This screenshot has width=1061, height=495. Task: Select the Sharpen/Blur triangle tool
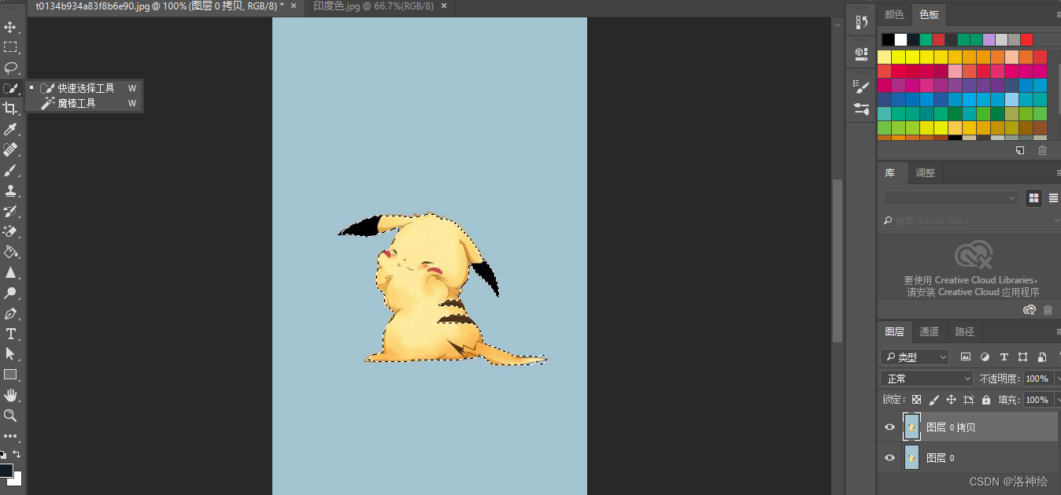[x=10, y=272]
